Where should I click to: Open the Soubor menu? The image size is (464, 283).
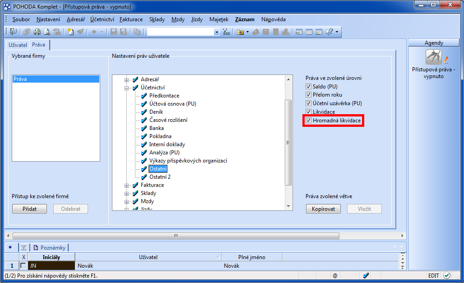[21, 19]
